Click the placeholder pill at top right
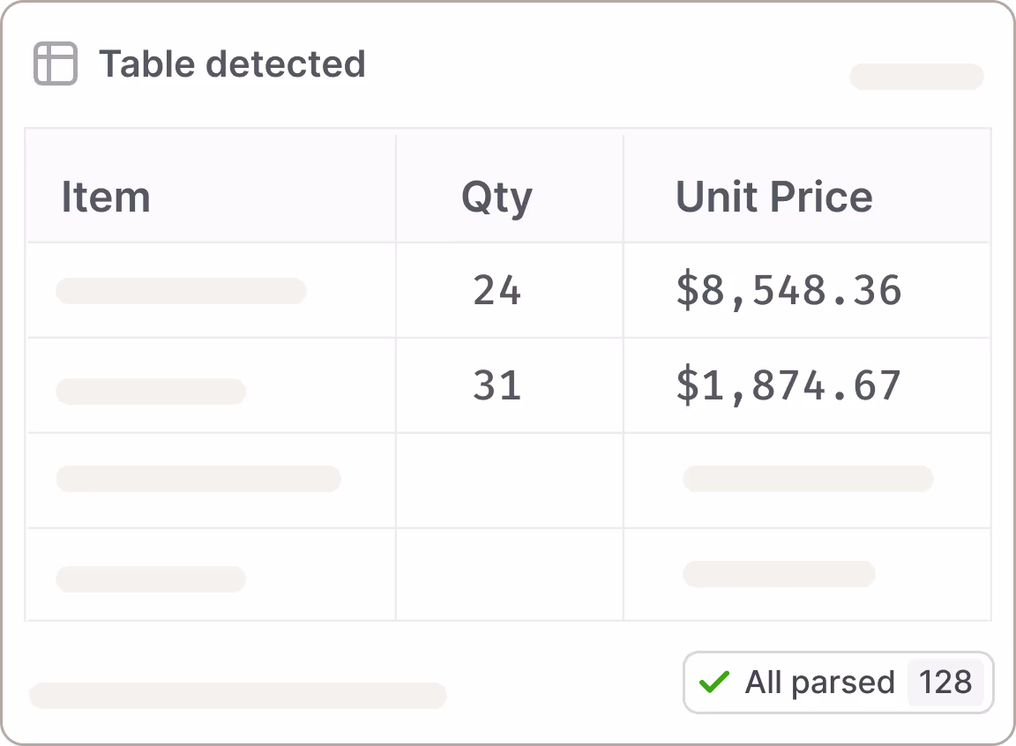1016x746 pixels. click(x=916, y=77)
